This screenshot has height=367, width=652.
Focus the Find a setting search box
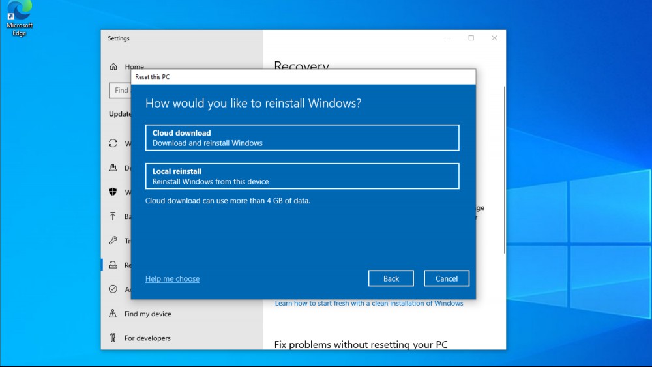coord(120,90)
